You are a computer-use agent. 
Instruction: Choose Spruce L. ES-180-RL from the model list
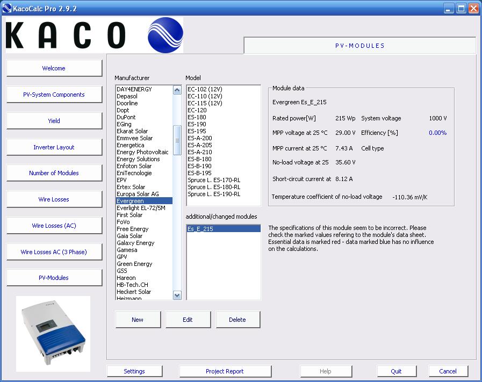coord(214,187)
